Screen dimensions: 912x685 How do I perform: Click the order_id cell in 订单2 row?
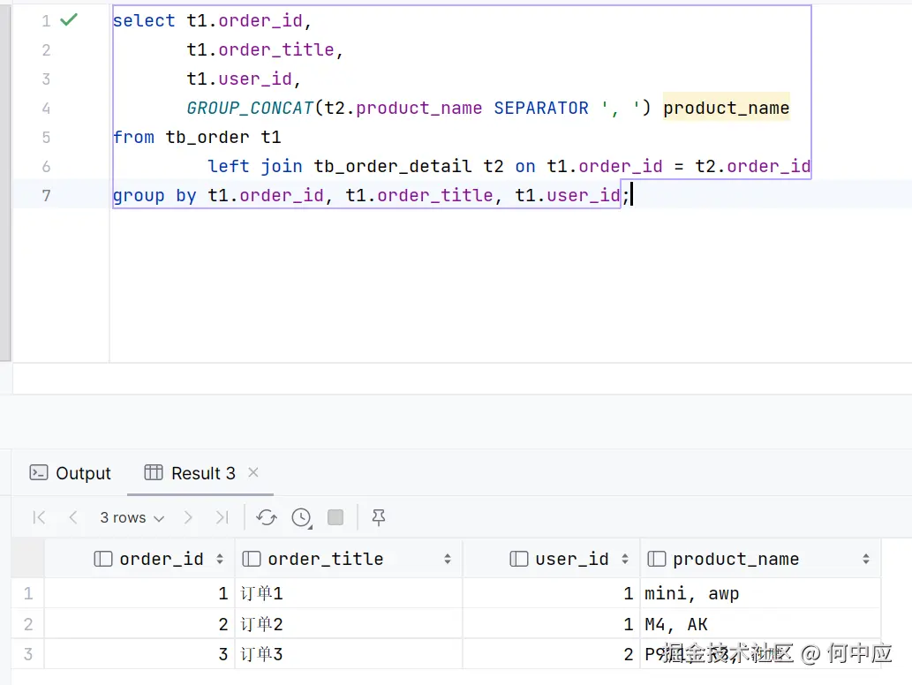click(139, 624)
